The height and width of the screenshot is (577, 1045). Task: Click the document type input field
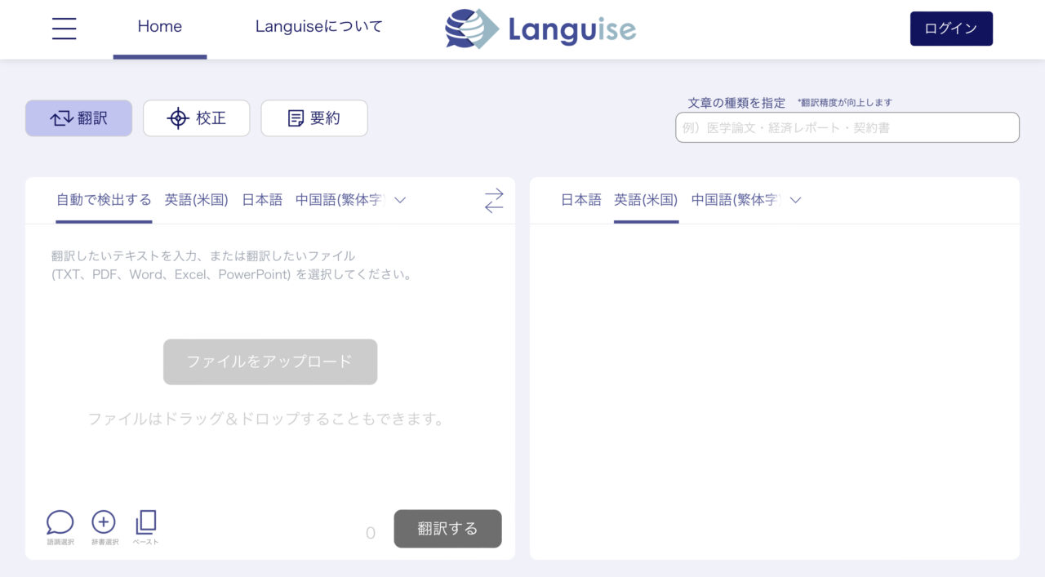click(847, 127)
